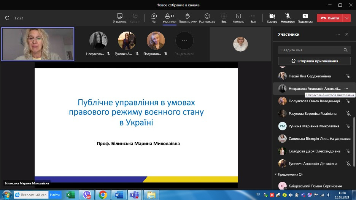Screen dimensions: 356x200
Task: Open Google Chrome from the taskbar
Action: click(103, 195)
